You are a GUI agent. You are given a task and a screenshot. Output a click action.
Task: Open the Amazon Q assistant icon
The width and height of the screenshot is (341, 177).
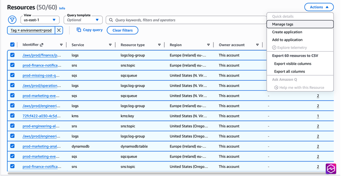(x=331, y=168)
